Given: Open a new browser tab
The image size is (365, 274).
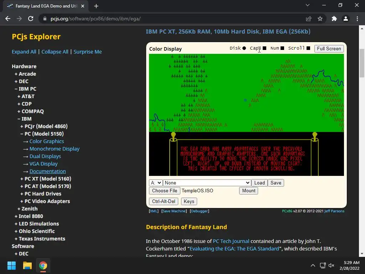Looking at the screenshot, I should coord(96,6).
